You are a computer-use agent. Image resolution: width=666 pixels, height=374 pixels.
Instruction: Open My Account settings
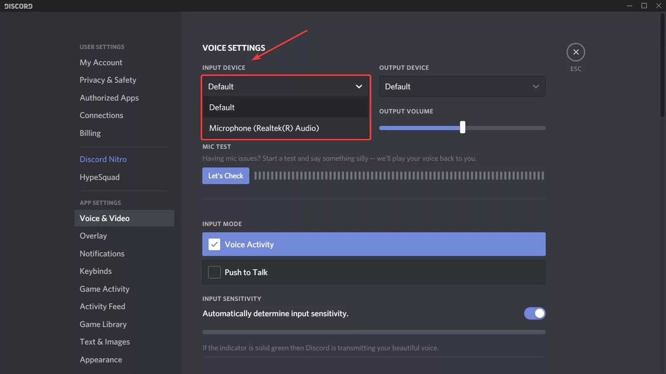101,62
